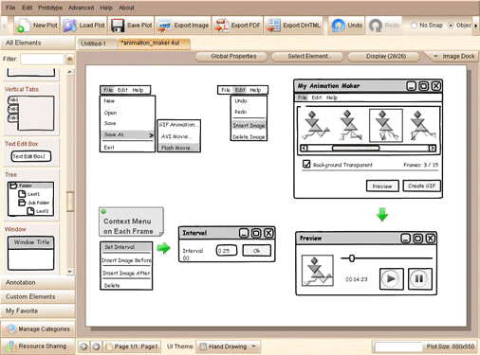Viewport: 480px width, 355px height.
Task: Expand the toolbar overflow arrow at right
Action: pos(475,26)
